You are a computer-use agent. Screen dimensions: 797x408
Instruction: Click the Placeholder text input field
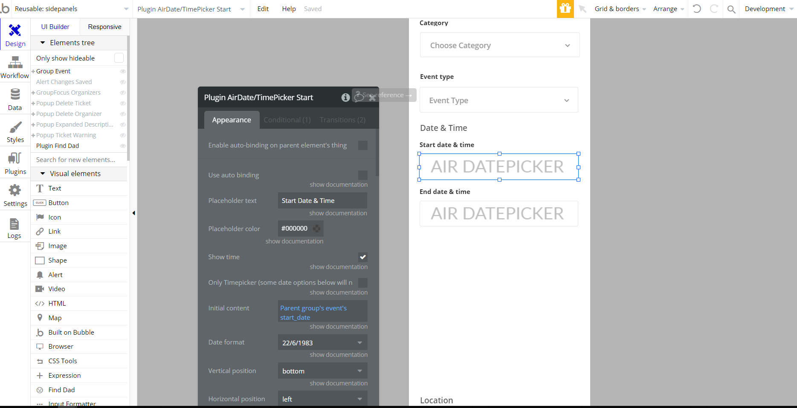click(322, 201)
